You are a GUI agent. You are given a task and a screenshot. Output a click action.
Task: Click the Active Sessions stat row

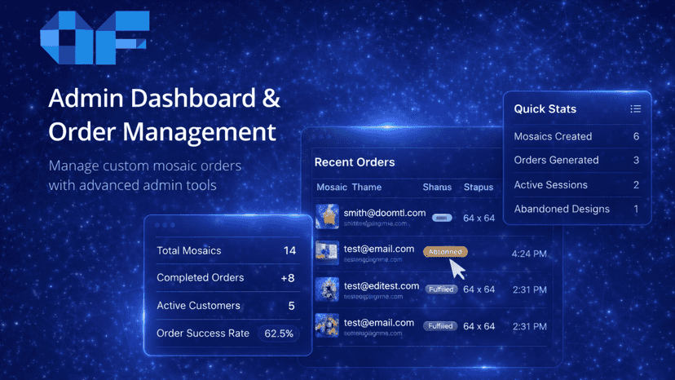(577, 185)
